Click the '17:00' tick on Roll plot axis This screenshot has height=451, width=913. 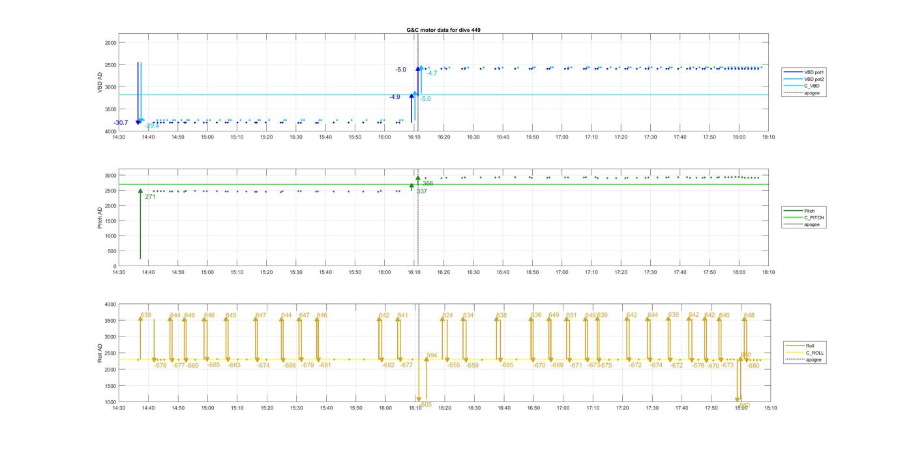point(563,408)
